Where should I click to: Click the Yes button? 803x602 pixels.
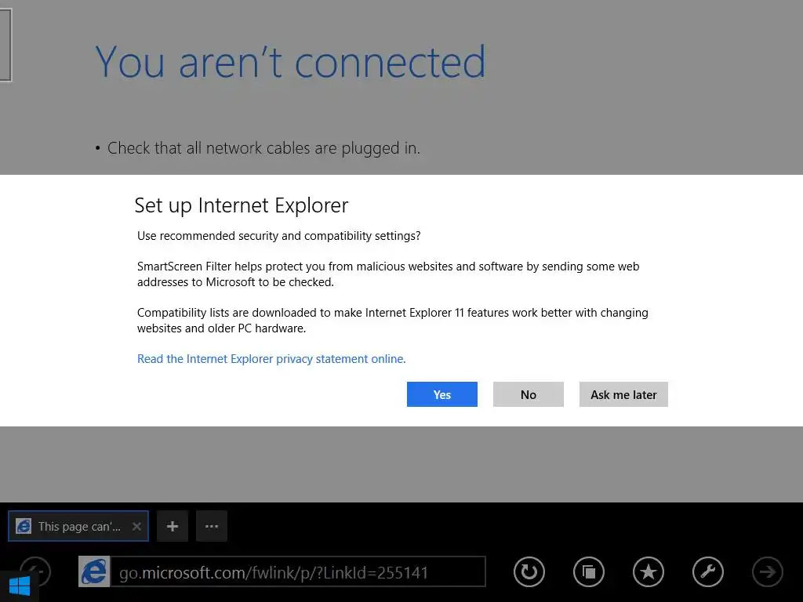pos(442,394)
